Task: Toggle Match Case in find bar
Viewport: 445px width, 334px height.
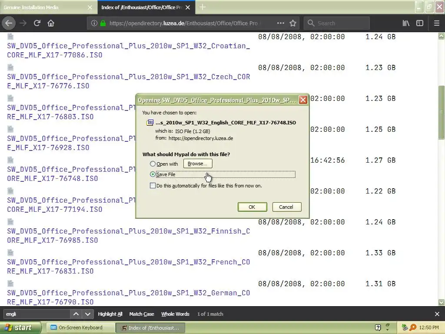Action: [x=142, y=314]
